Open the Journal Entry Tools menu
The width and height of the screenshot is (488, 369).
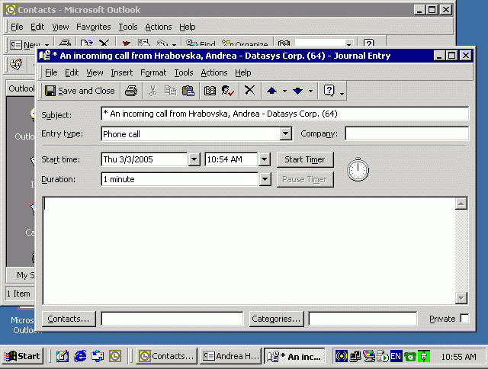(184, 72)
